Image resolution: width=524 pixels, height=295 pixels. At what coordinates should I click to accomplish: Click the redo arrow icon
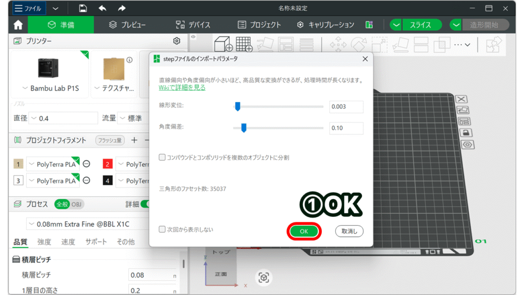tap(122, 8)
